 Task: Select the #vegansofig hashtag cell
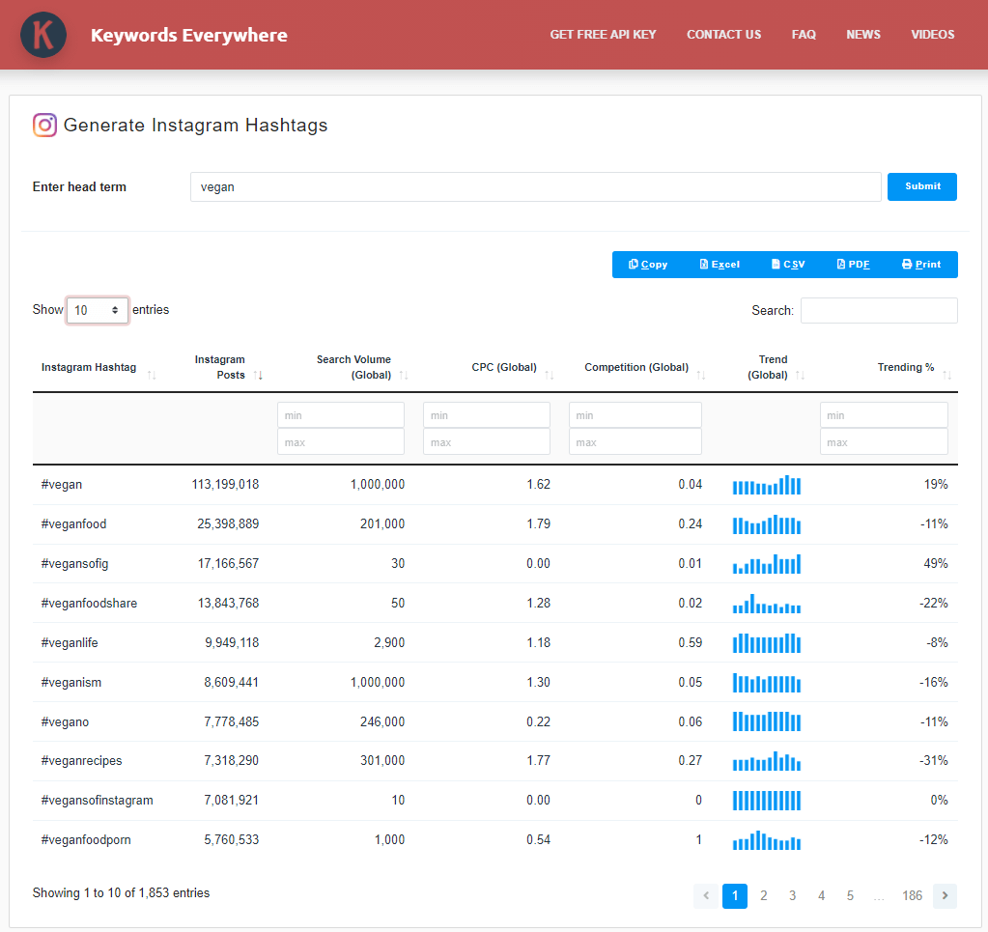pos(75,564)
